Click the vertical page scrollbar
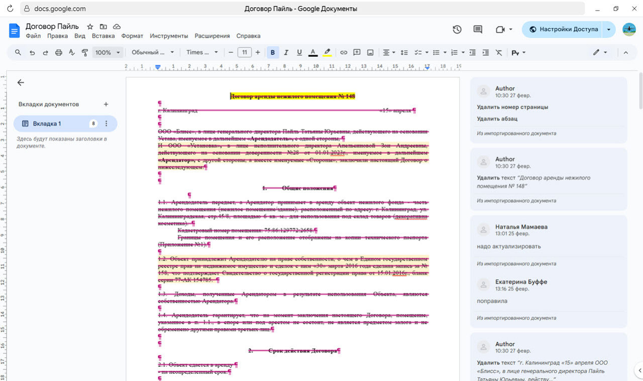Screen dimensions: 643x381 point(640,90)
